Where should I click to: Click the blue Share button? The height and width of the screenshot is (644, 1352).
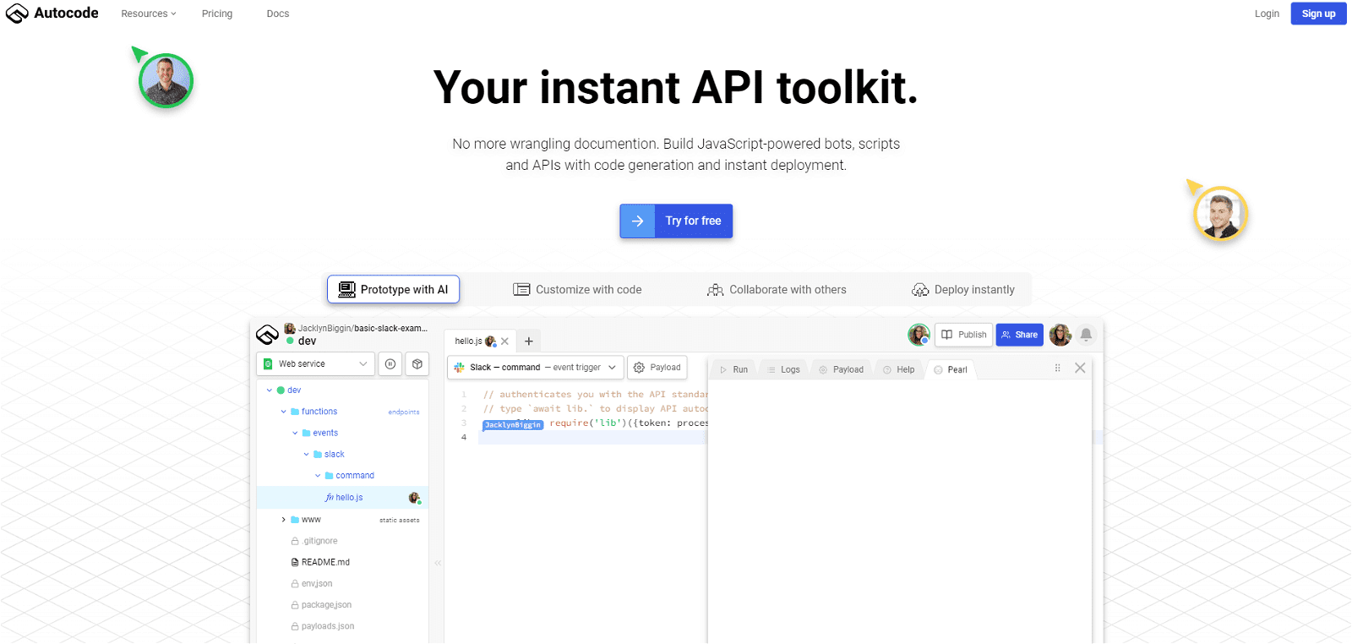(1019, 335)
